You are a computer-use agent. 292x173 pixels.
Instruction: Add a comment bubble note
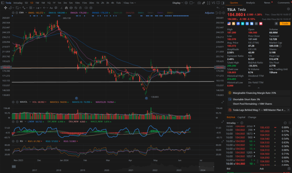click(56, 8)
